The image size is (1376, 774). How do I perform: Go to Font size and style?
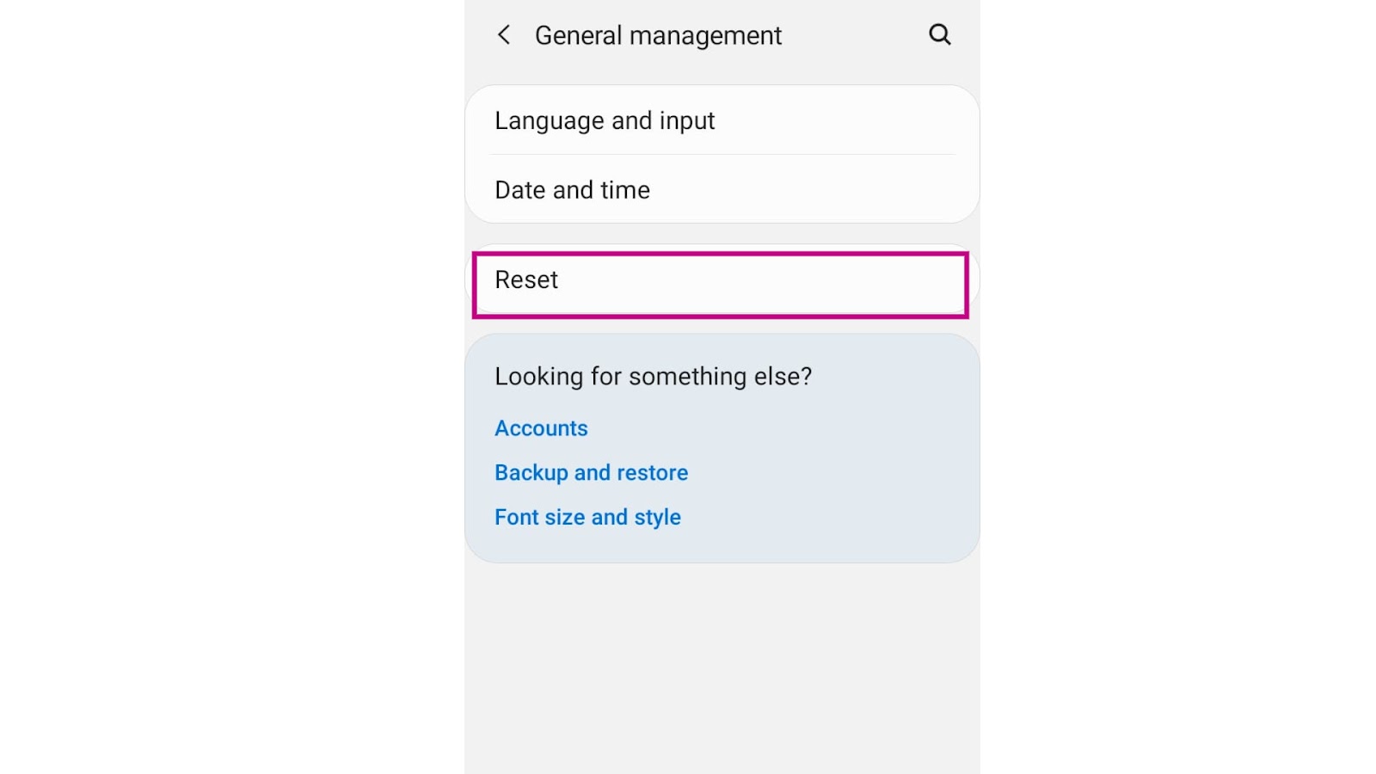coord(587,517)
